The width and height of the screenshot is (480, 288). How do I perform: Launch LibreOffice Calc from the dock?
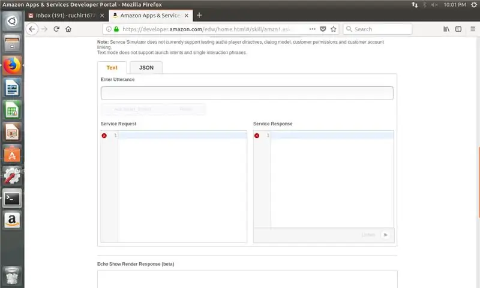click(x=12, y=110)
